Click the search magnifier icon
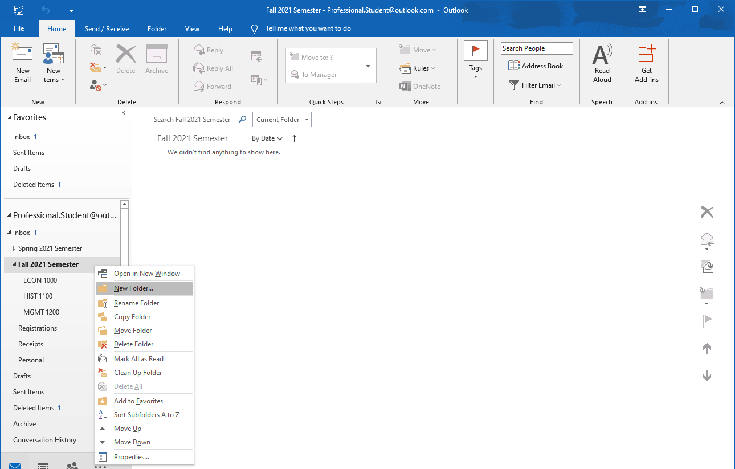 pos(242,120)
